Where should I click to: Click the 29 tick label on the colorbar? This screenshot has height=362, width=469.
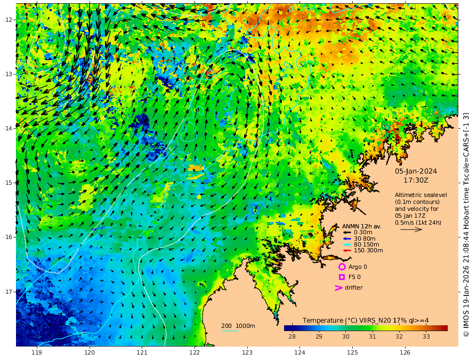(x=319, y=336)
